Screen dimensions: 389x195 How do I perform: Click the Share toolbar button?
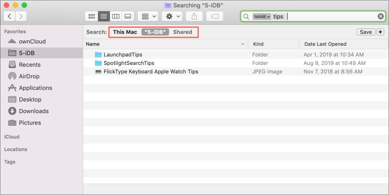coord(194,16)
